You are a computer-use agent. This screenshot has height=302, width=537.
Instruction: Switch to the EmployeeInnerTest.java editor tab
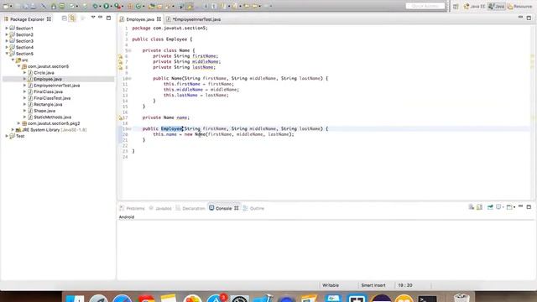[x=196, y=19]
